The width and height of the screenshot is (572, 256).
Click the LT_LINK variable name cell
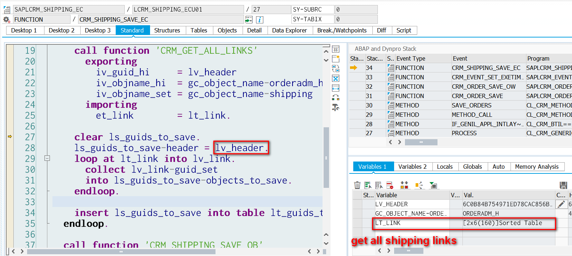(x=412, y=223)
